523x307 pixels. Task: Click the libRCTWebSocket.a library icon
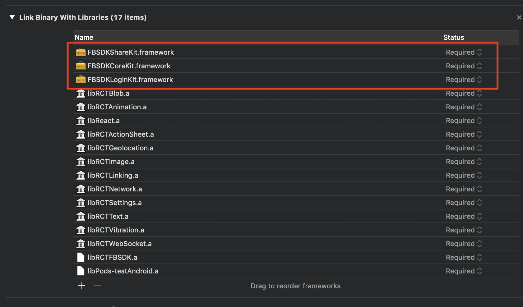tap(81, 244)
